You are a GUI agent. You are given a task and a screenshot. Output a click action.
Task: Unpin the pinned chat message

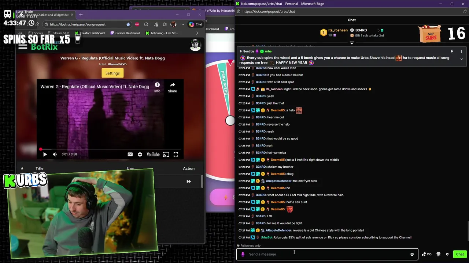[451, 52]
